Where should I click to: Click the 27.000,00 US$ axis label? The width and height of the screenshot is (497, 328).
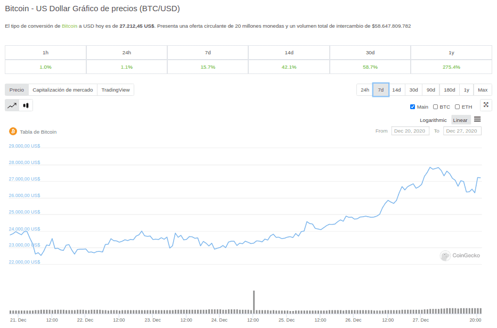[x=25, y=179]
